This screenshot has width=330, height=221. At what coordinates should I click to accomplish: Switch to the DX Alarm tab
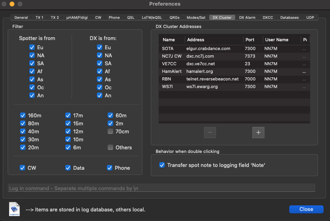247,18
